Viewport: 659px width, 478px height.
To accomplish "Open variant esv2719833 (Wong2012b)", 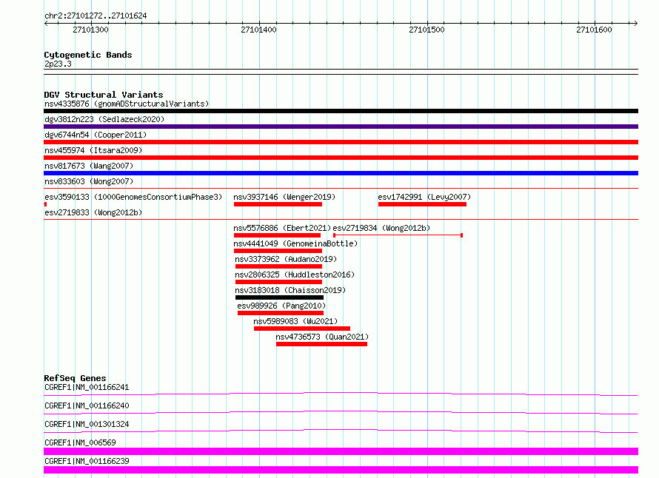I will coord(93,212).
